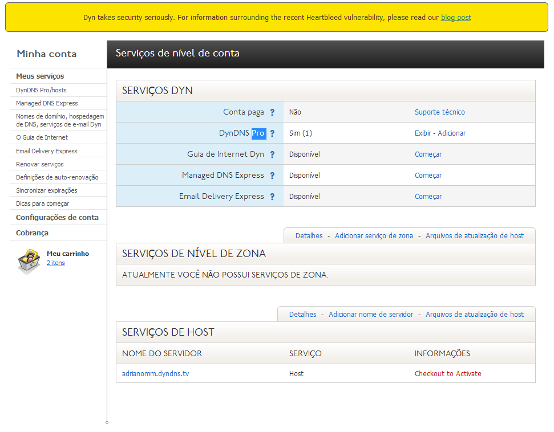Select Email Delivery Express in sidebar
554x432 pixels.
(x=47, y=151)
